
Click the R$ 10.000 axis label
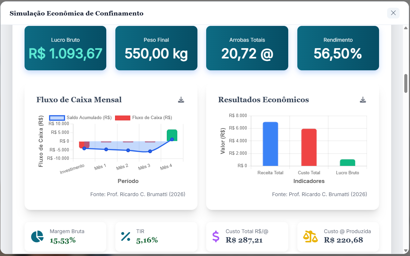click(x=59, y=123)
